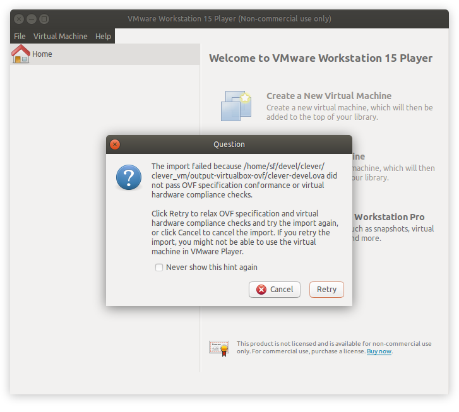
Task: Click the Welcome to VMware Workstation heading
Action: coord(320,58)
